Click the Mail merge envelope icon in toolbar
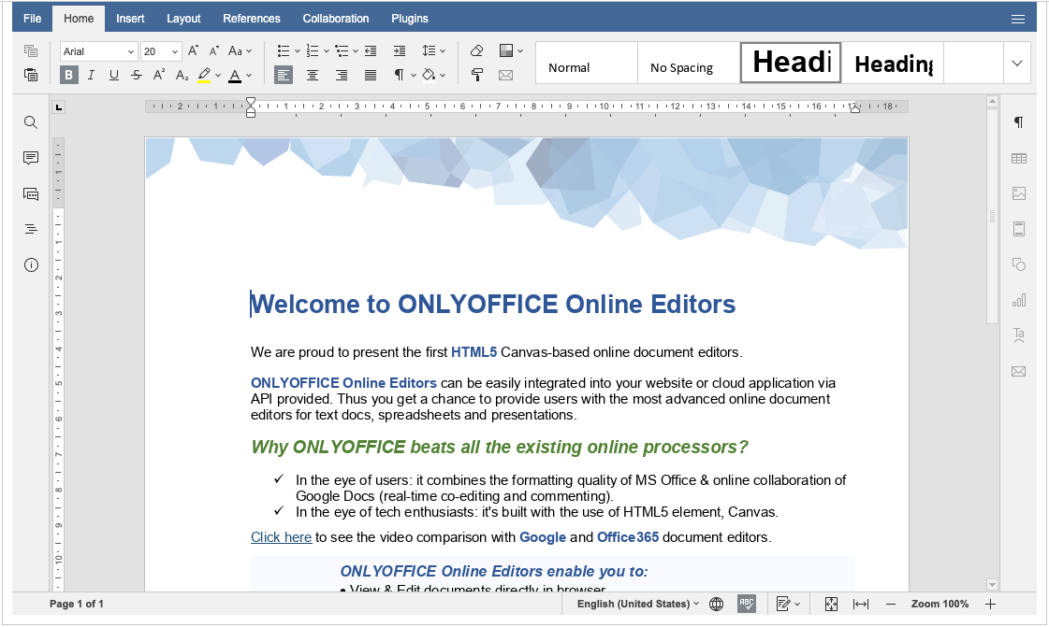The width and height of the screenshot is (1049, 627). click(505, 75)
